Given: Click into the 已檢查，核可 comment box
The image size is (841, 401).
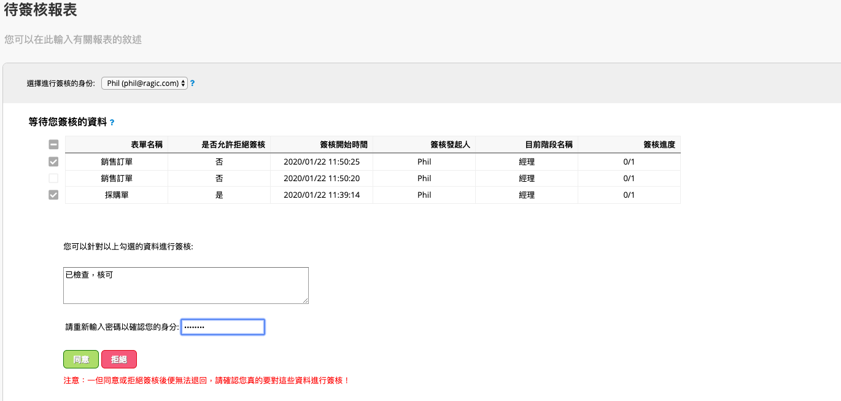Looking at the screenshot, I should (x=185, y=285).
